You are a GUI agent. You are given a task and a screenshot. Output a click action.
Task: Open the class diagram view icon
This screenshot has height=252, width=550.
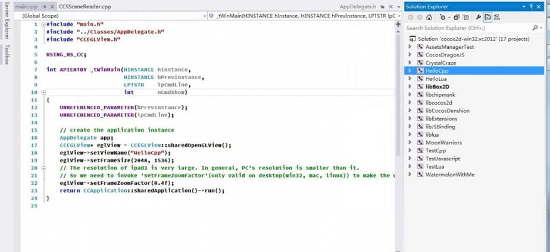tap(497, 17)
